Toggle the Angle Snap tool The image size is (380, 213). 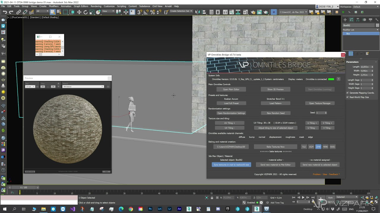pyautogui.click(x=146, y=12)
